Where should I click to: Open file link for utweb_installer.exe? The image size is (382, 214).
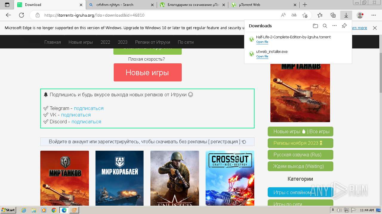click(262, 56)
